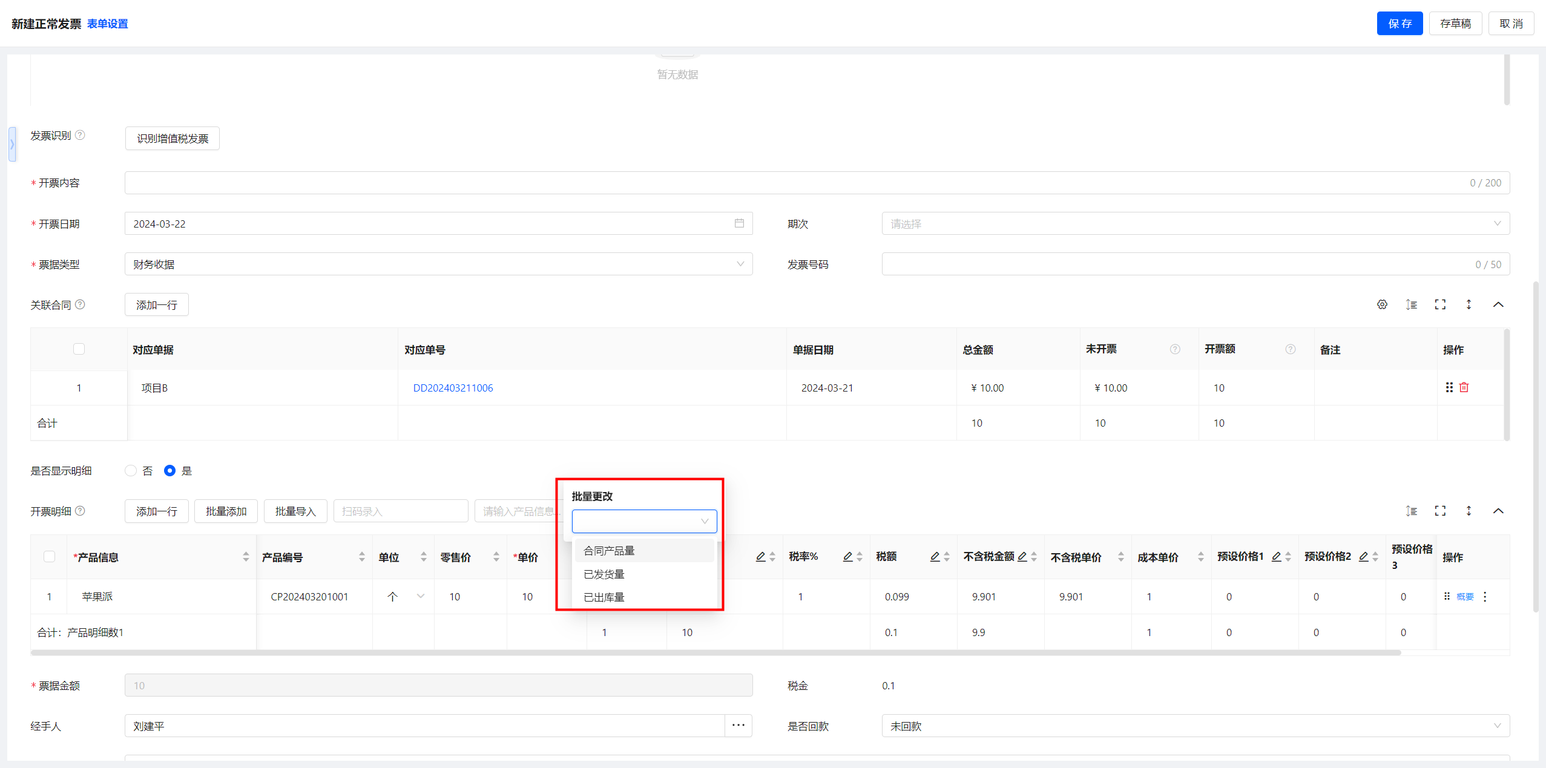
Task: Open the 期次 dropdown
Action: click(x=1195, y=224)
